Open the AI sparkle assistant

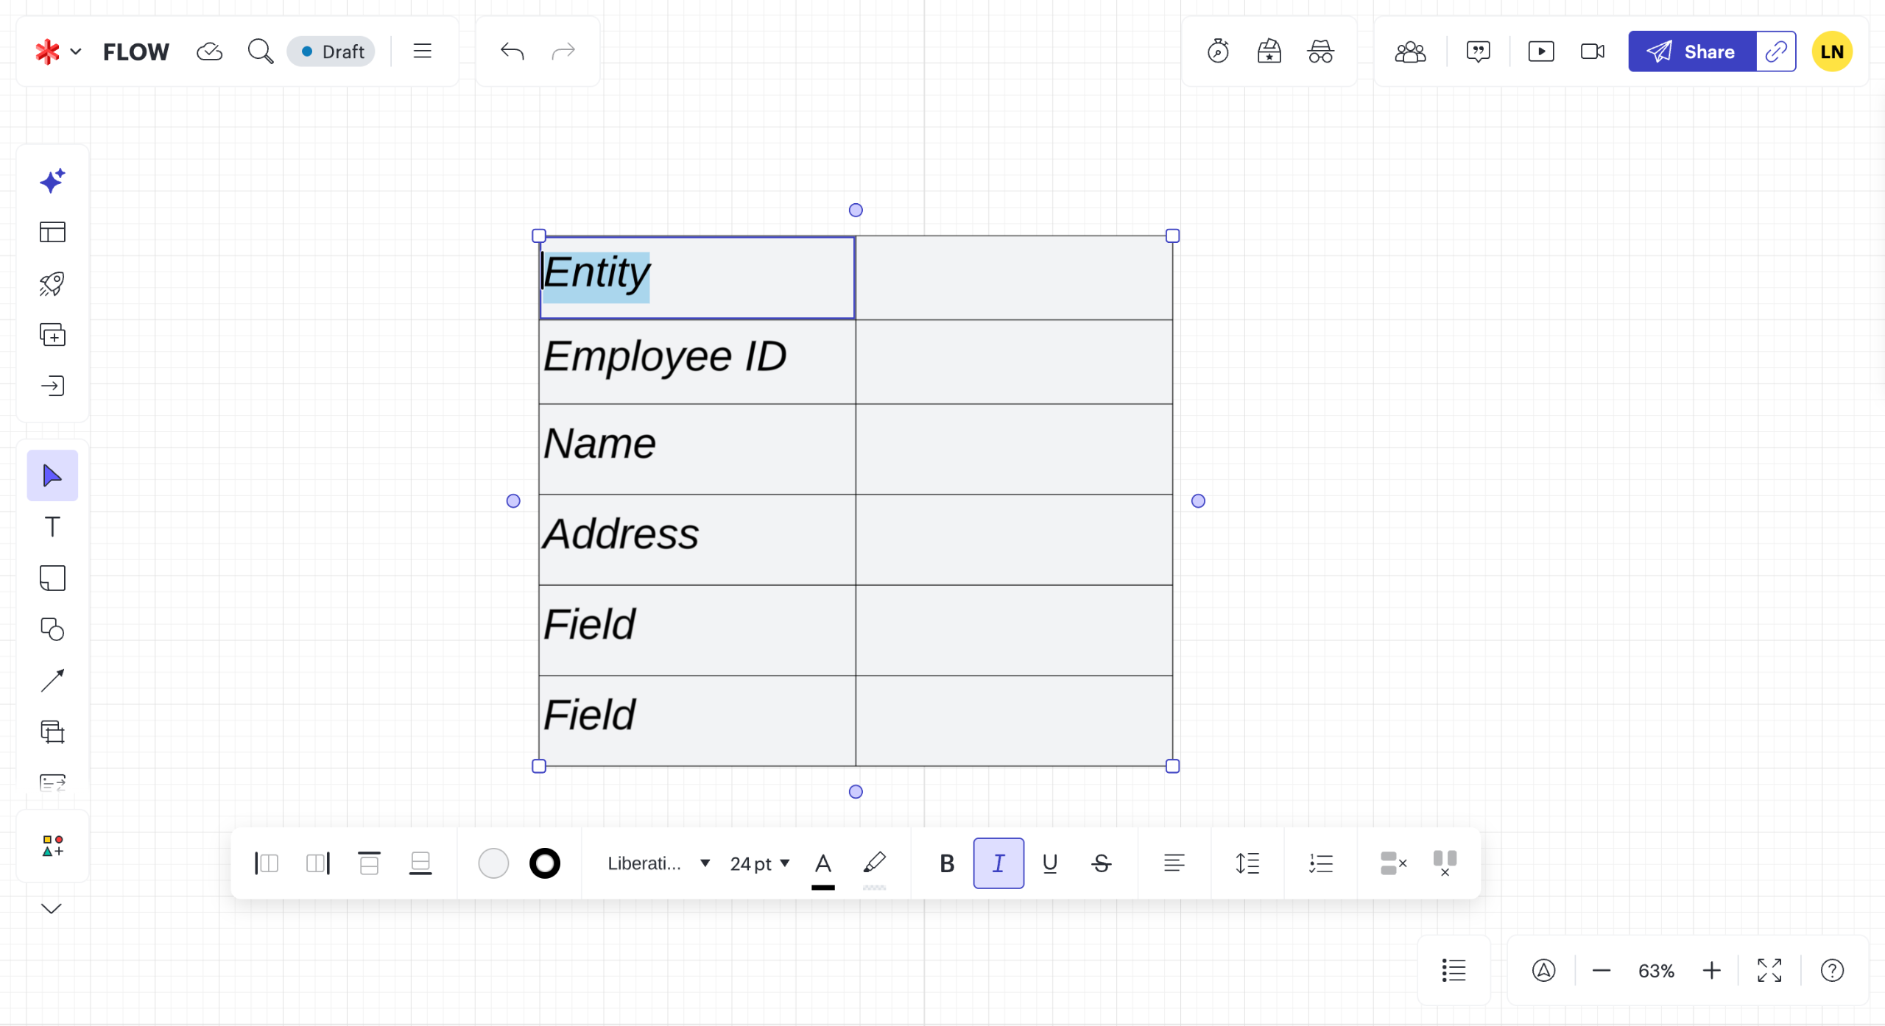[x=52, y=181]
